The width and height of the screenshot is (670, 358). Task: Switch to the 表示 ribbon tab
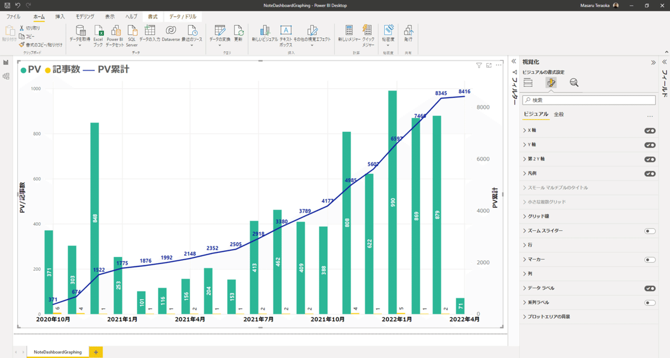110,17
